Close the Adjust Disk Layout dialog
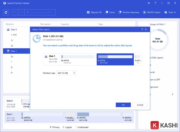 [146, 29]
